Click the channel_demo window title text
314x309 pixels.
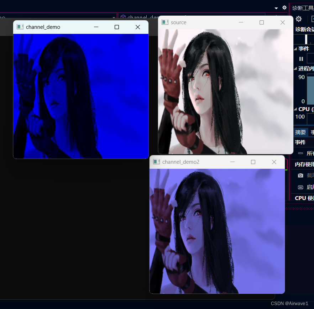(x=43, y=27)
